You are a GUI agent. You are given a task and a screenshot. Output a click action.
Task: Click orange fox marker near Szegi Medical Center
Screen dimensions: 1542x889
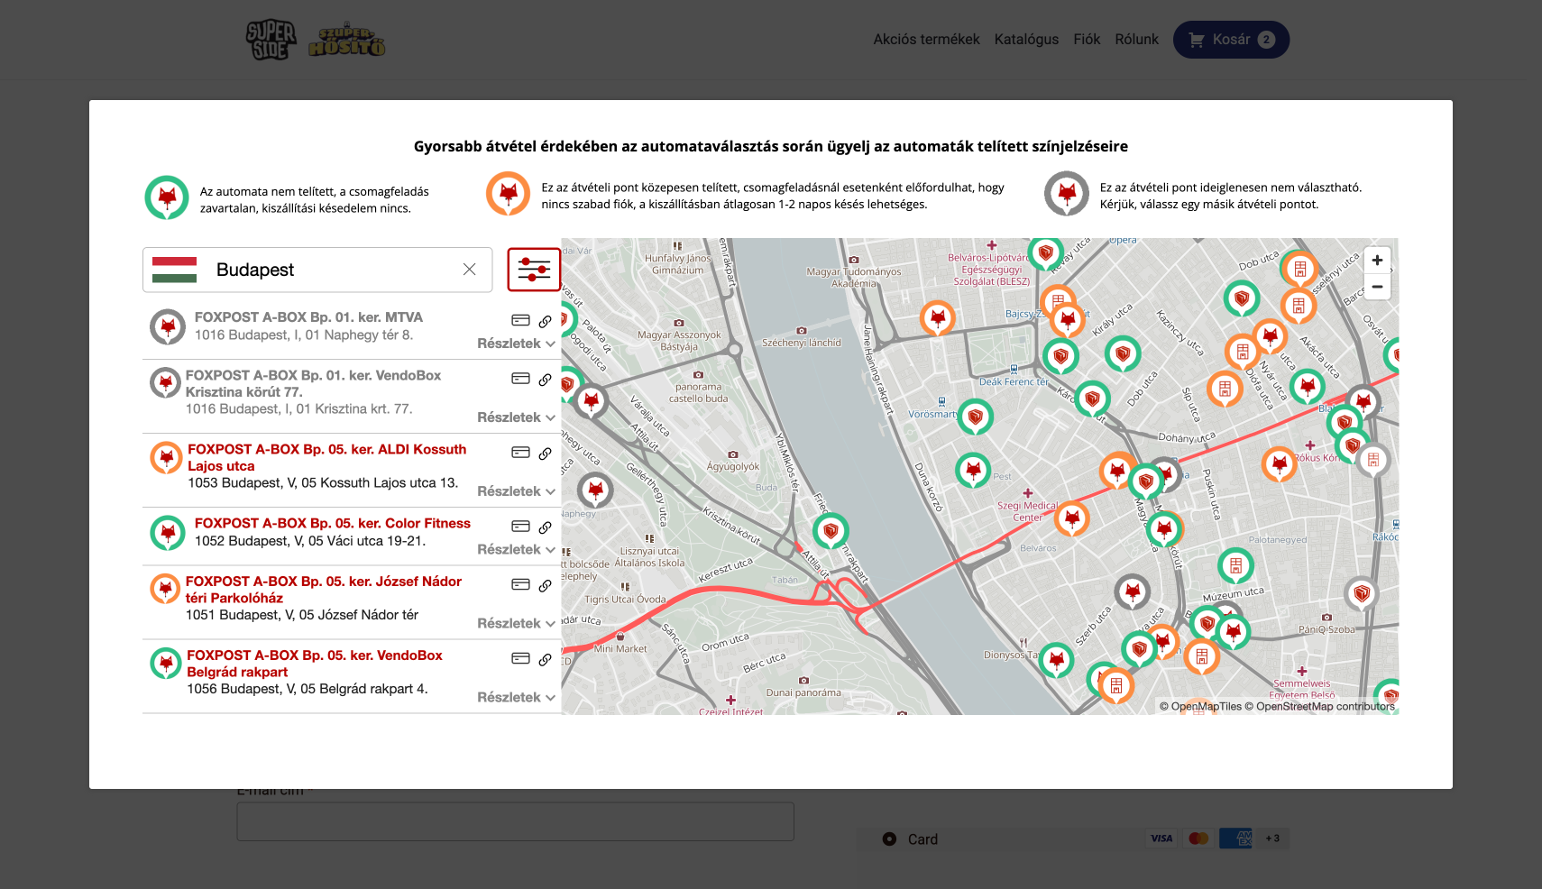pyautogui.click(x=1072, y=518)
